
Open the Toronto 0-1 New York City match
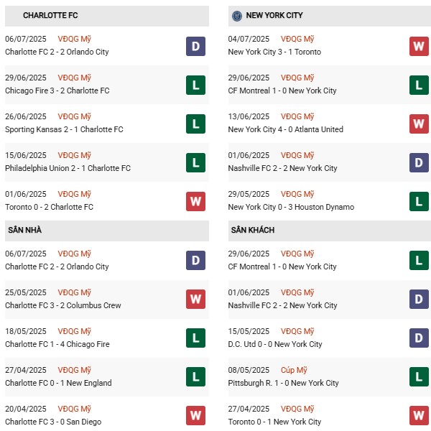coord(274,422)
